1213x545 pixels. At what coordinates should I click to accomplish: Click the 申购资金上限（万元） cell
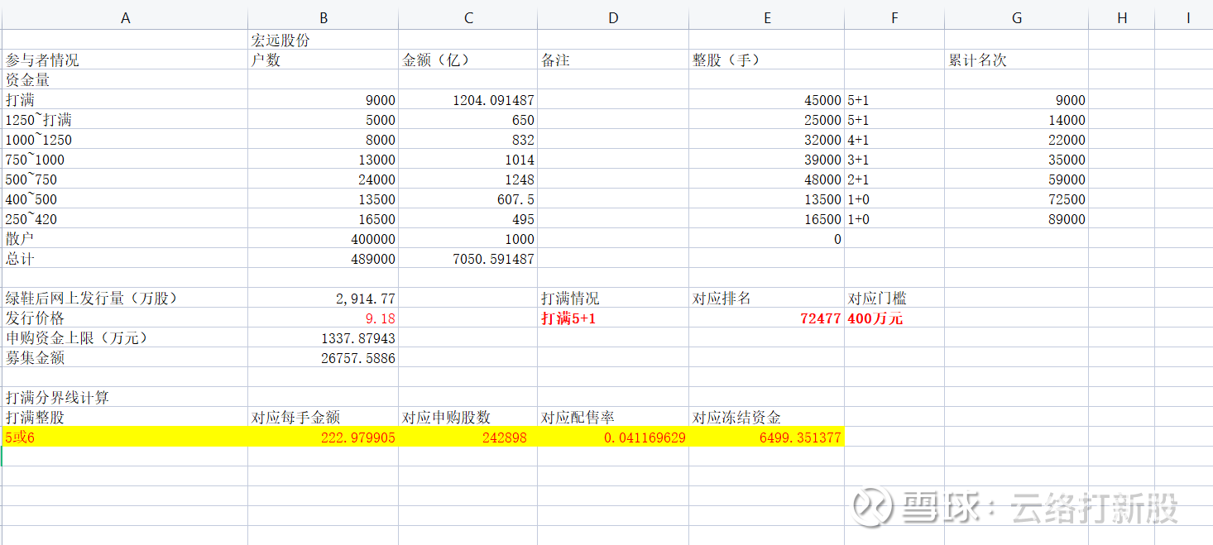125,337
